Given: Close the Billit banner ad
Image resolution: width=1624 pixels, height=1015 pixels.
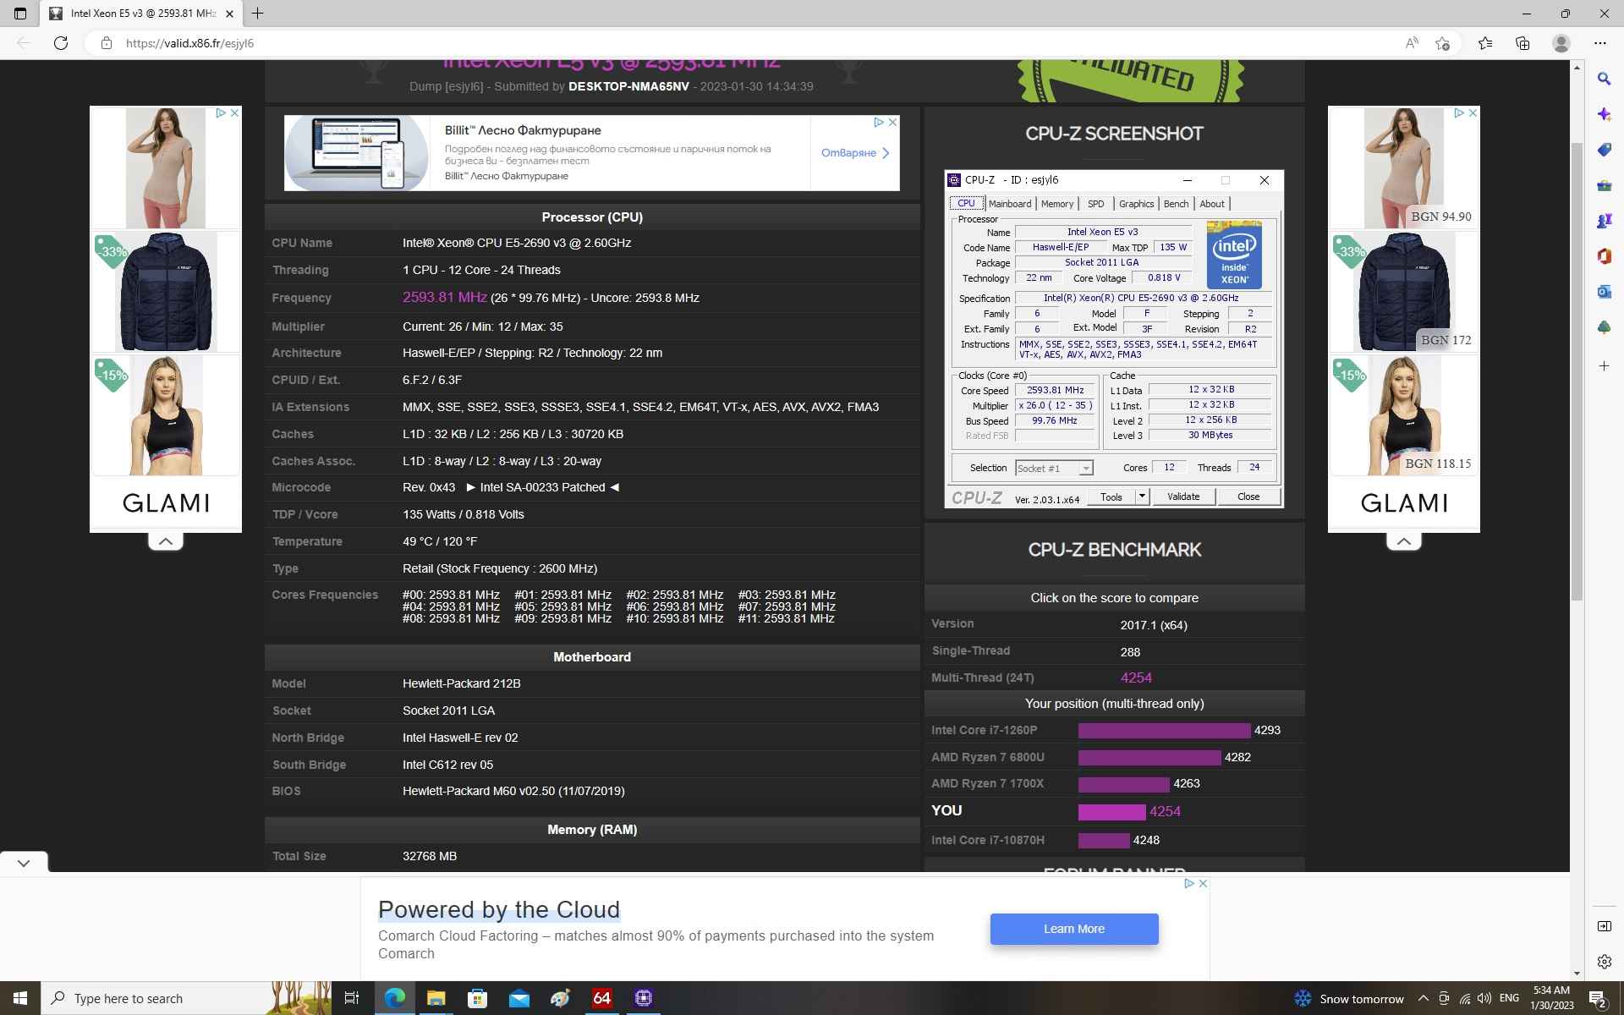Looking at the screenshot, I should coord(892,123).
